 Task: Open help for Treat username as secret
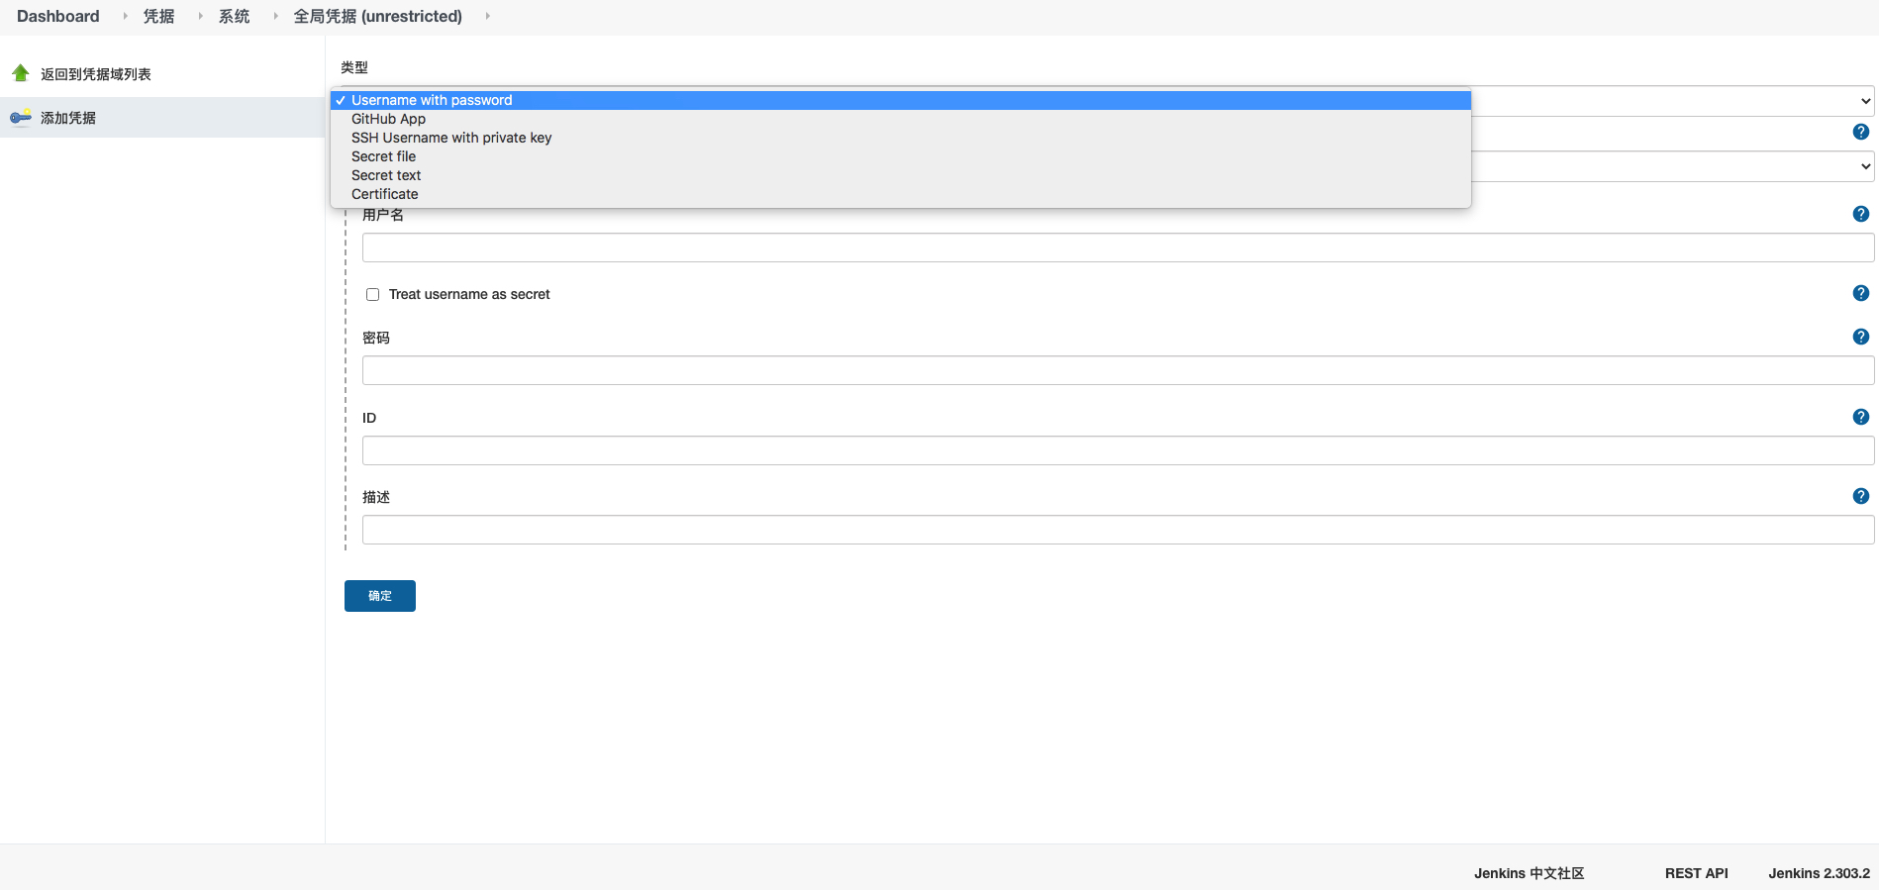tap(1861, 293)
